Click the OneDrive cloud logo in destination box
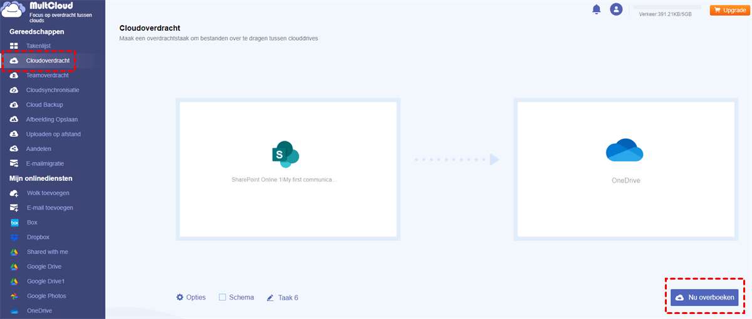This screenshot has width=752, height=319. (x=625, y=149)
